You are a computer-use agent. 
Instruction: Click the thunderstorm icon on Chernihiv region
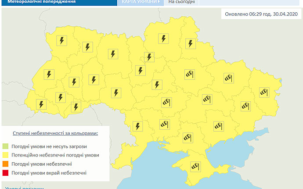click(x=163, y=39)
